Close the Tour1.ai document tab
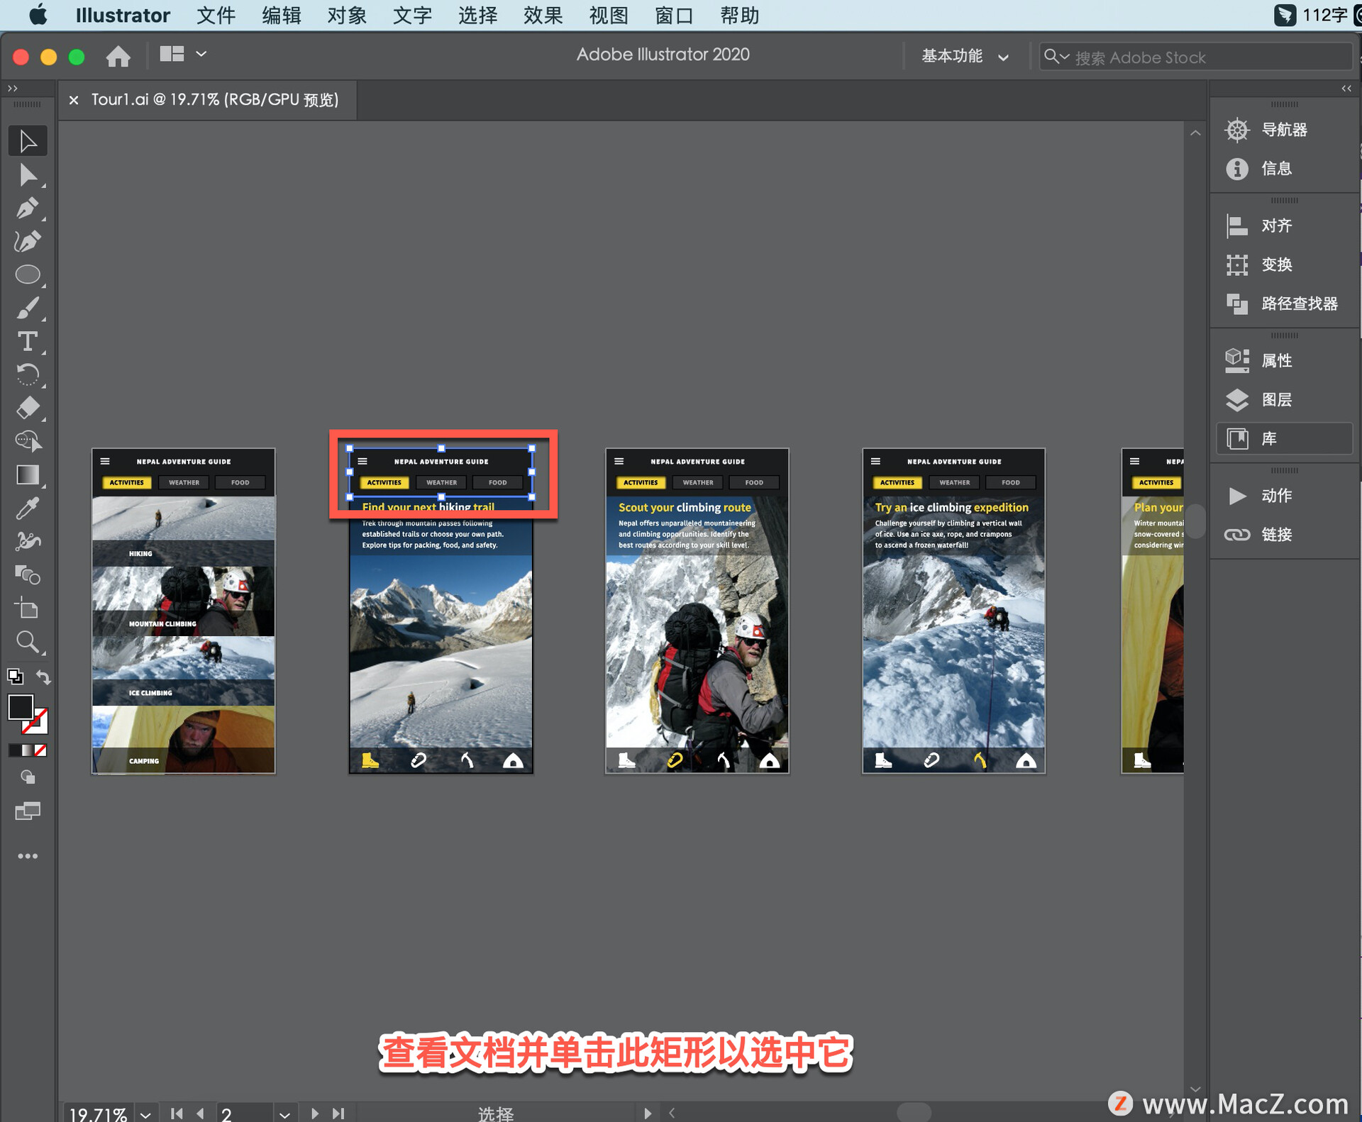The height and width of the screenshot is (1122, 1362). coord(74,100)
